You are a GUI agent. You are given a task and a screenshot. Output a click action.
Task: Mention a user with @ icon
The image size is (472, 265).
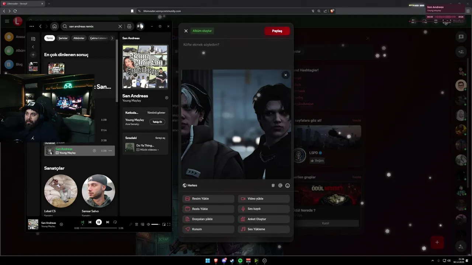point(280,185)
